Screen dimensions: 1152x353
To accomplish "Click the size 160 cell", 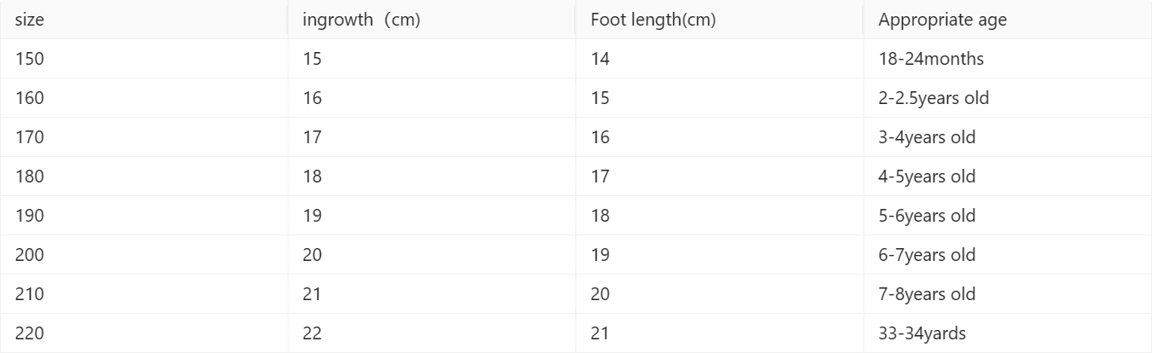I will pos(30,98).
